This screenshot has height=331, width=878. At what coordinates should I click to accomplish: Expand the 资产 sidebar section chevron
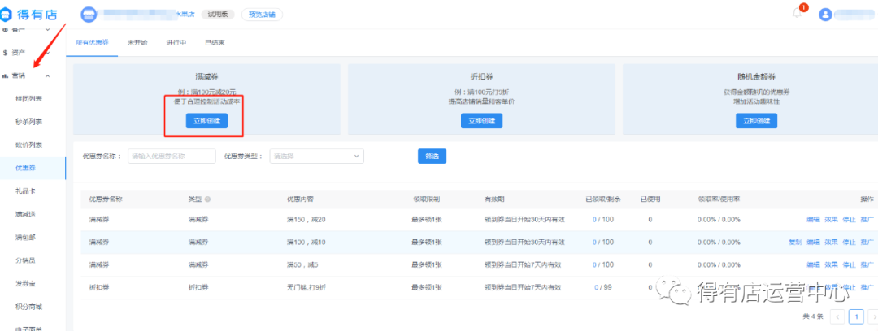(x=48, y=53)
